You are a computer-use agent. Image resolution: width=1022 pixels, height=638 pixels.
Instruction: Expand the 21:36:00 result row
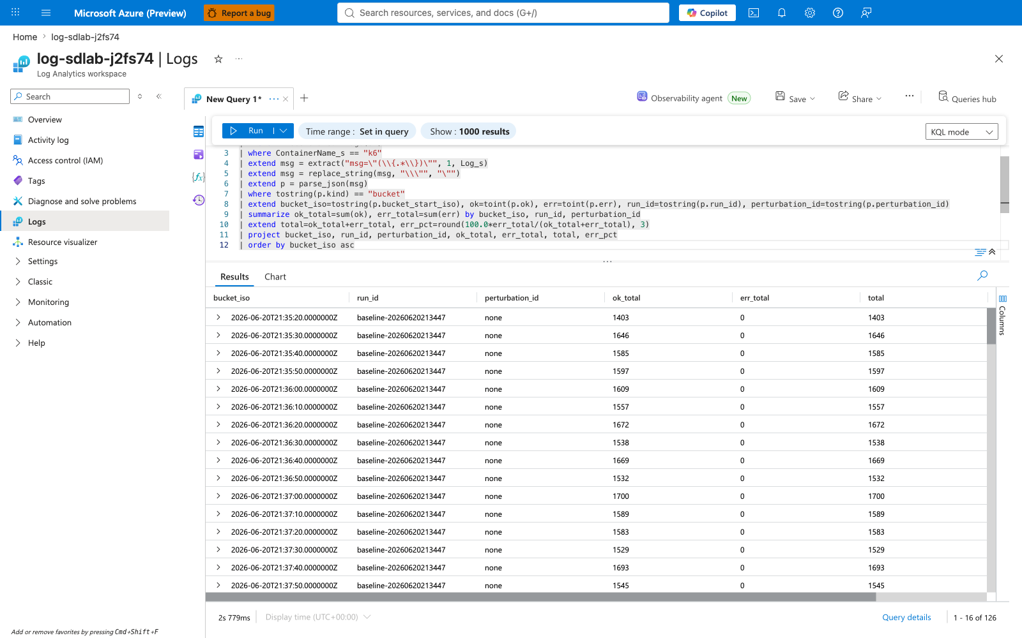coord(218,389)
